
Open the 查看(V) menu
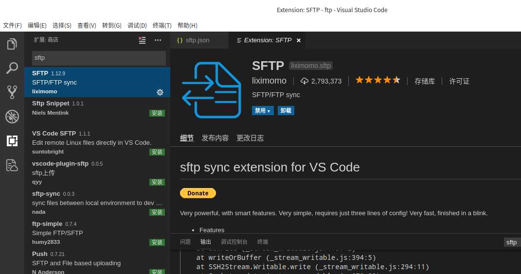87,26
